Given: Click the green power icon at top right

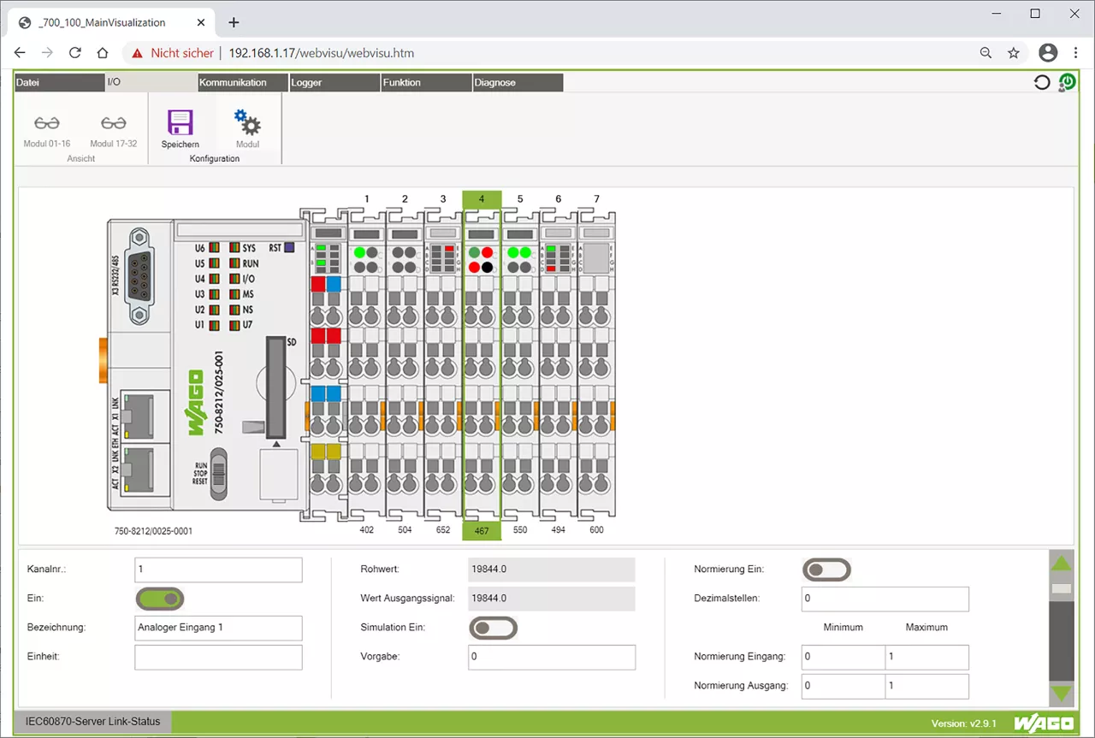Looking at the screenshot, I should (1067, 82).
